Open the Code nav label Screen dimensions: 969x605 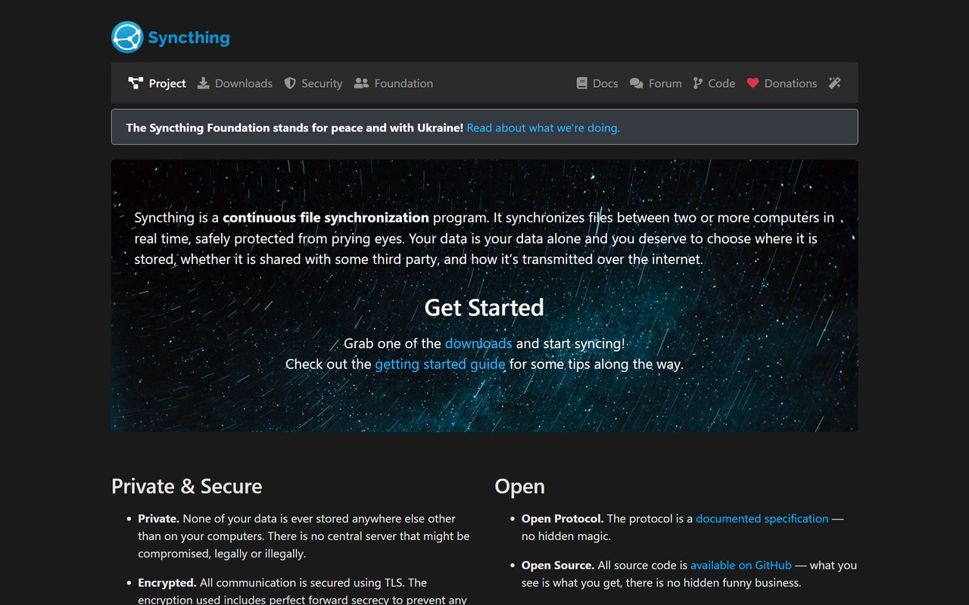(x=721, y=83)
